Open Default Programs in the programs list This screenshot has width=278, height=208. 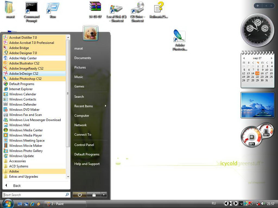tap(34, 84)
